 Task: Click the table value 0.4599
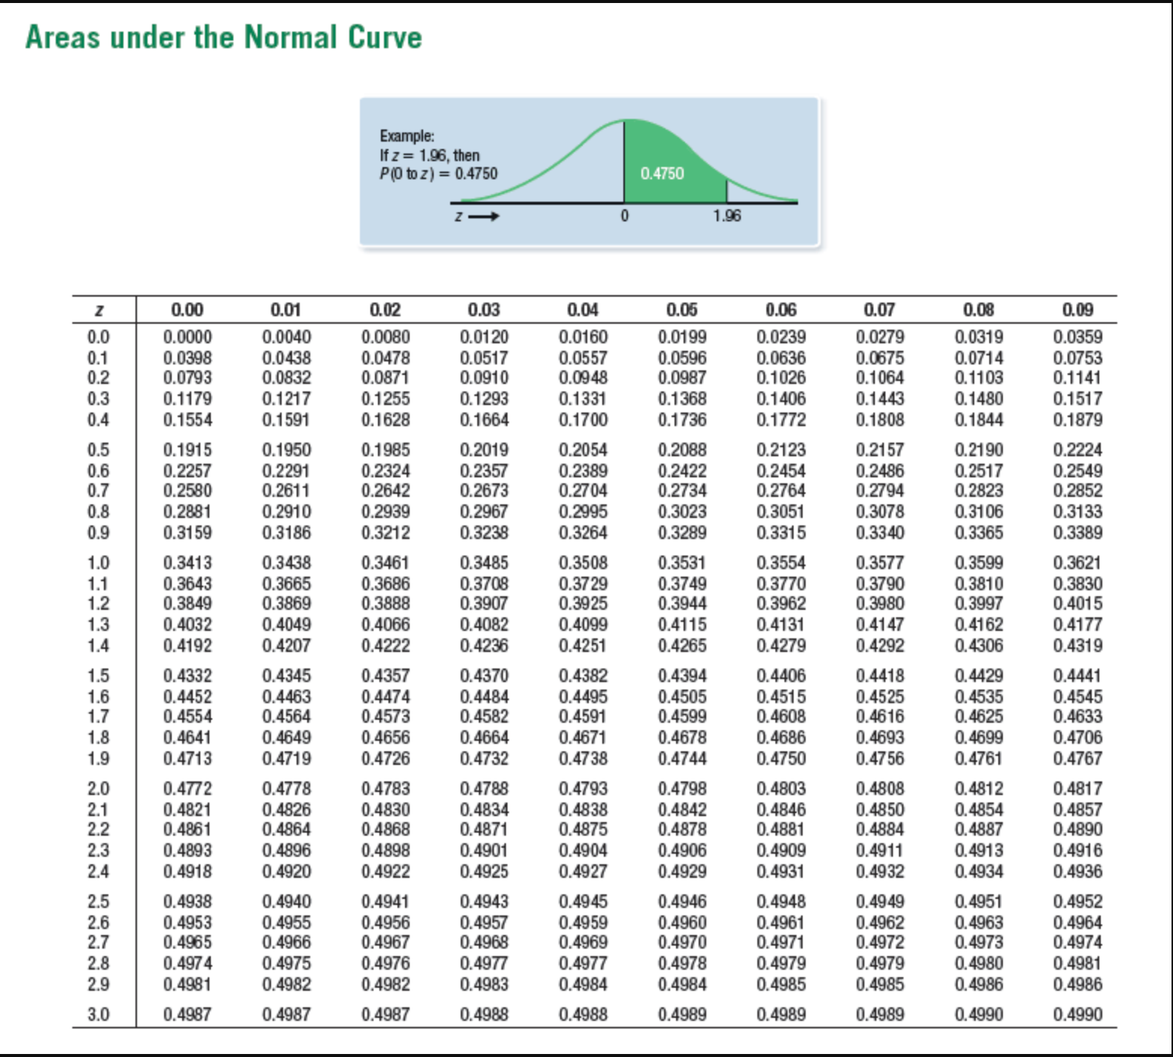pyautogui.click(x=682, y=717)
